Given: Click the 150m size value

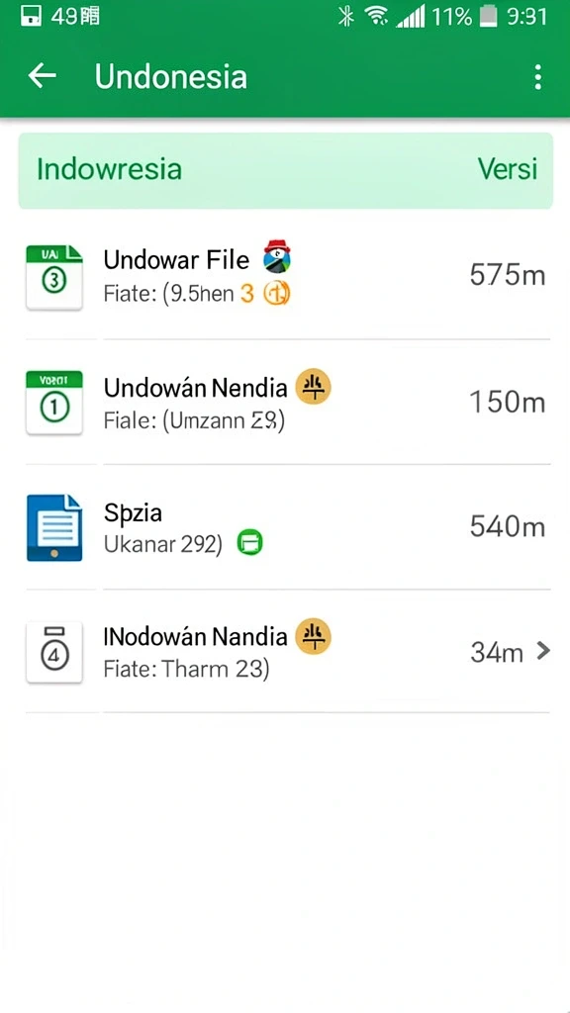Looking at the screenshot, I should pos(508,403).
